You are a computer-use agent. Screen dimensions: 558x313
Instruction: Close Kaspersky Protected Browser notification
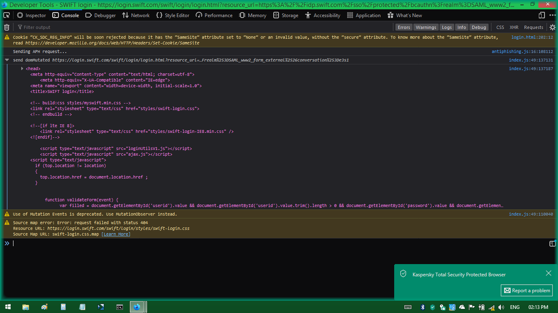(549, 273)
